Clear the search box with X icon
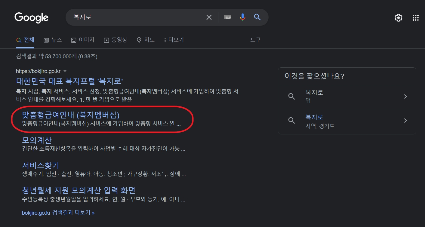 click(x=209, y=17)
